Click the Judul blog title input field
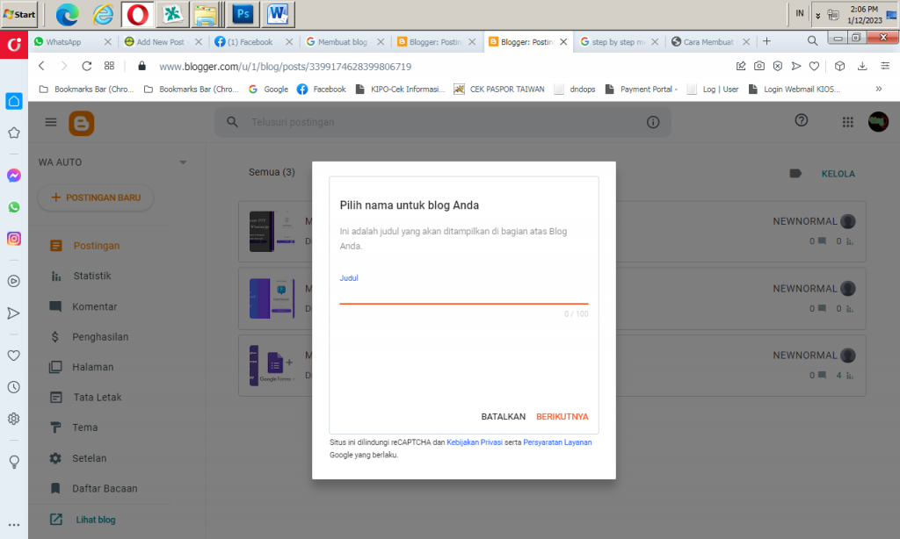Image resolution: width=900 pixels, height=539 pixels. pos(463,294)
